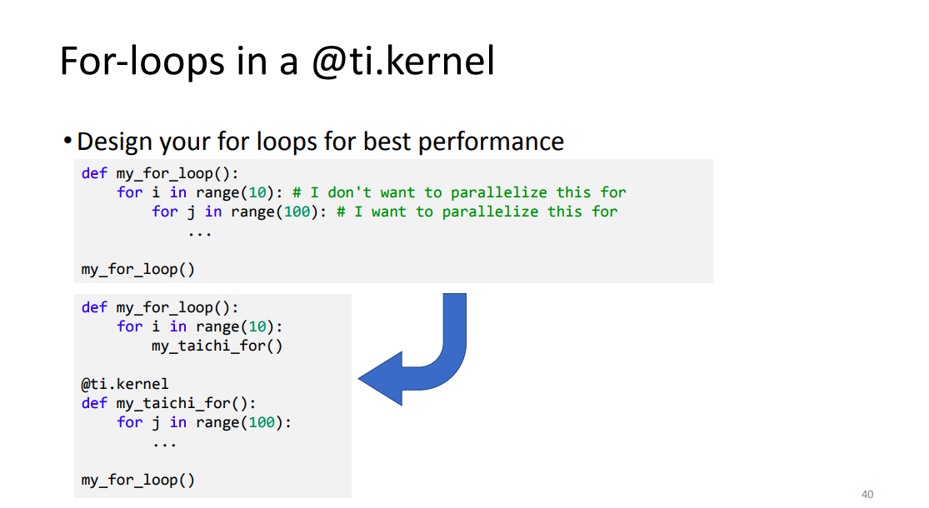Image resolution: width=929 pixels, height=508 pixels.
Task: Click 'my_for_loop()' call at bottom code block
Action: click(138, 481)
